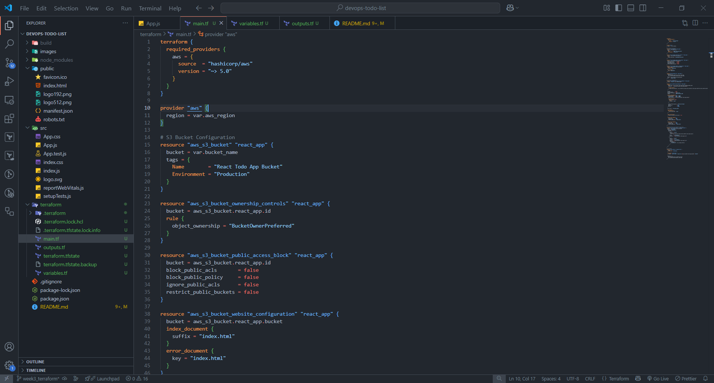The image size is (714, 383).
Task: Open the Terminal menu
Action: pyautogui.click(x=150, y=8)
